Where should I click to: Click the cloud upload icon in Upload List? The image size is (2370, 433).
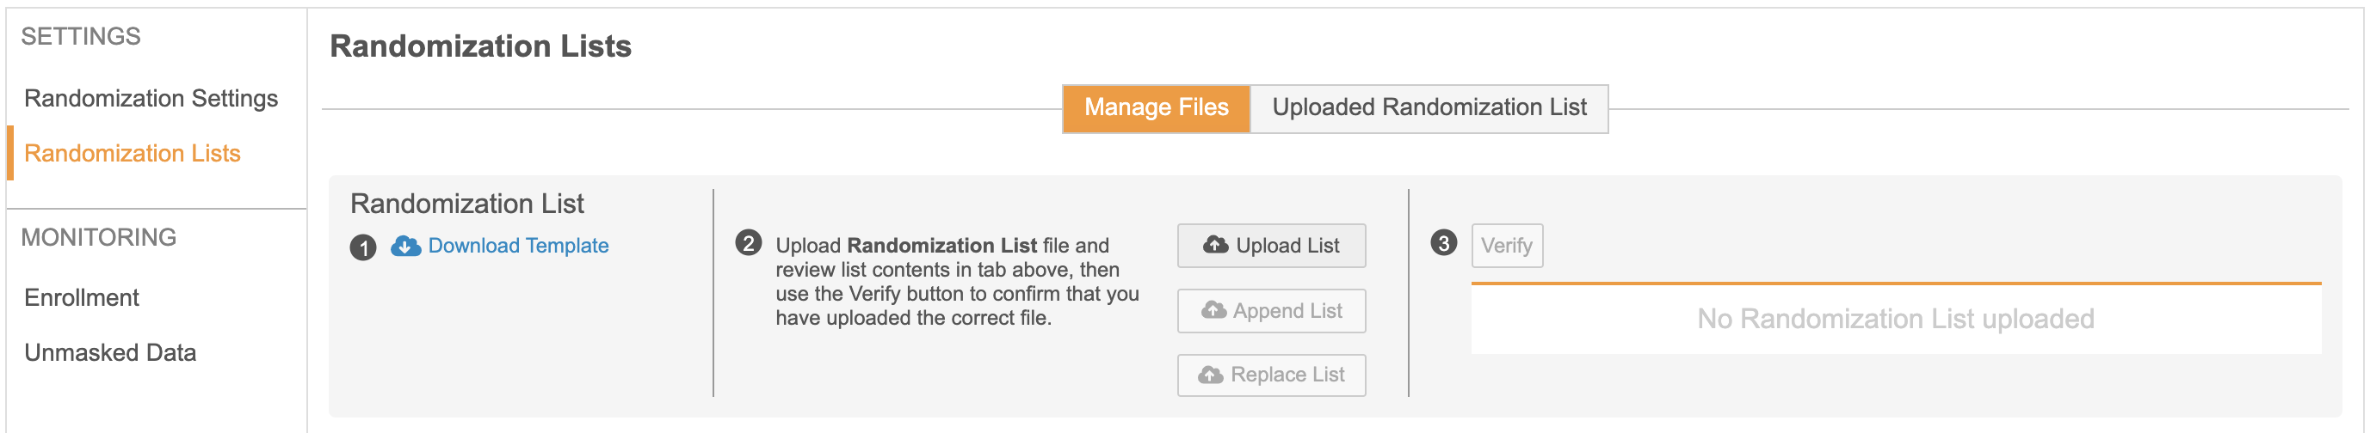(1215, 246)
